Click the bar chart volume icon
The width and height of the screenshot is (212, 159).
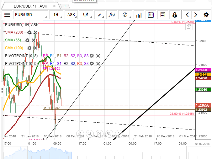click(x=139, y=15)
